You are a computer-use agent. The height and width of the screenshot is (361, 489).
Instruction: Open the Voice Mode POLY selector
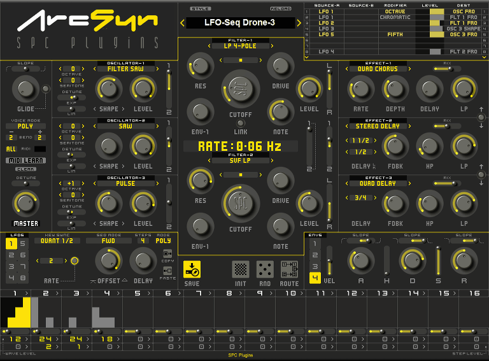click(25, 126)
